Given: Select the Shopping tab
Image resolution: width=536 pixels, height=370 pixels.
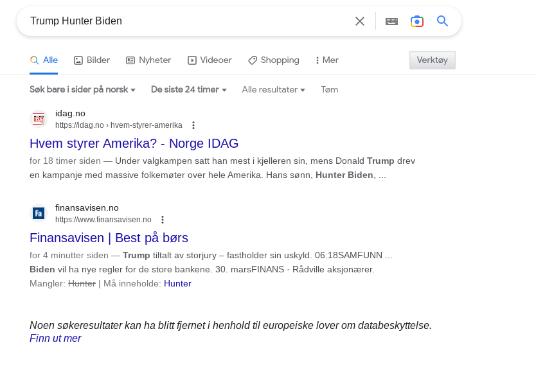Looking at the screenshot, I should (274, 60).
